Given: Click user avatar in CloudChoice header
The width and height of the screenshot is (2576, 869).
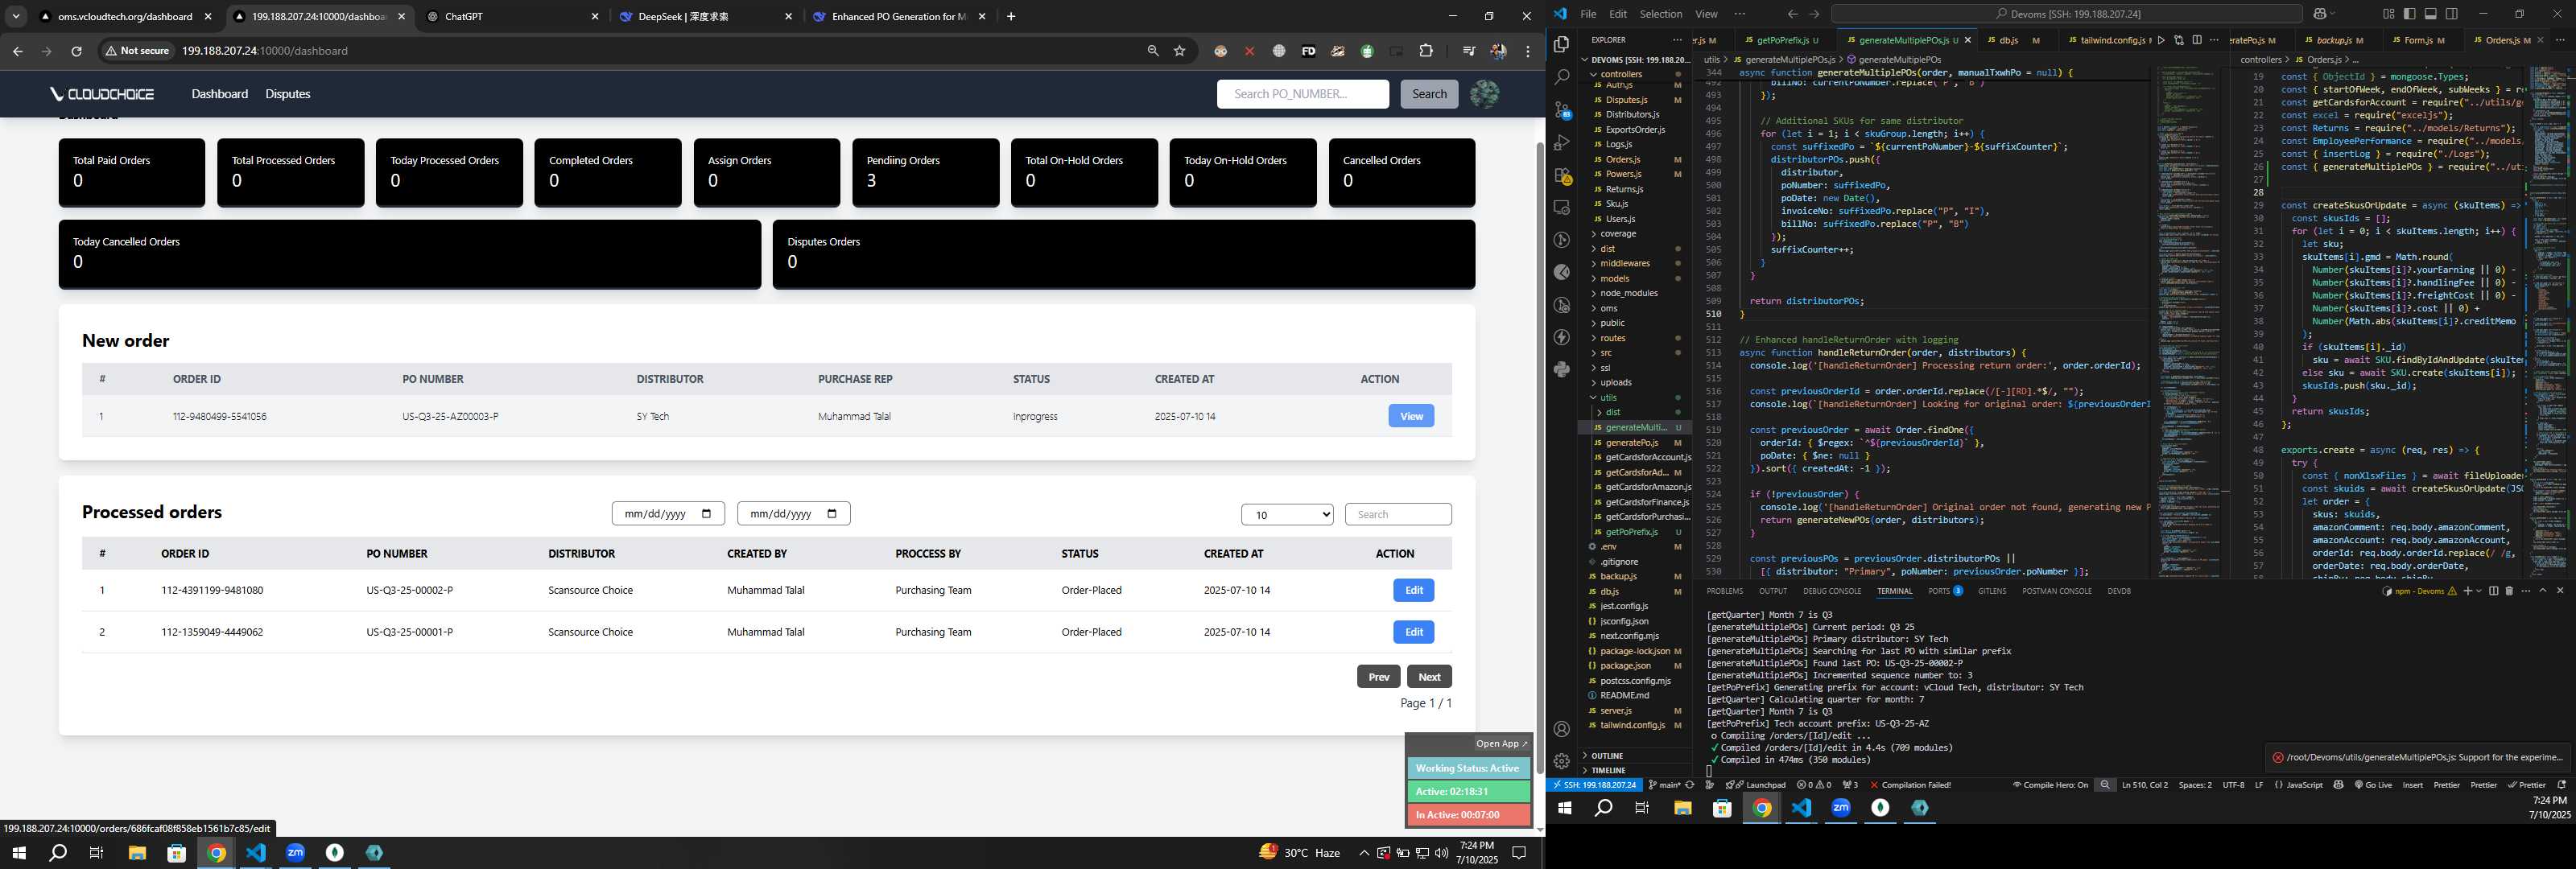Looking at the screenshot, I should pyautogui.click(x=1484, y=94).
